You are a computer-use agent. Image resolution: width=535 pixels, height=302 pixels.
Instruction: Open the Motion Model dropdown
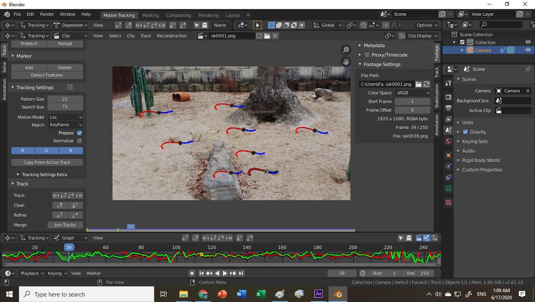click(65, 117)
